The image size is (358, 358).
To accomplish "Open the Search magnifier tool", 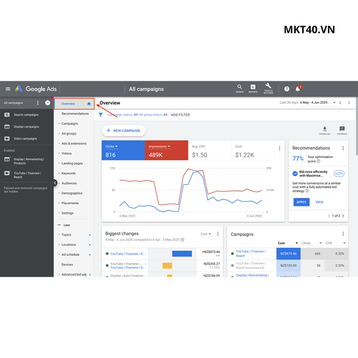I will tap(239, 88).
